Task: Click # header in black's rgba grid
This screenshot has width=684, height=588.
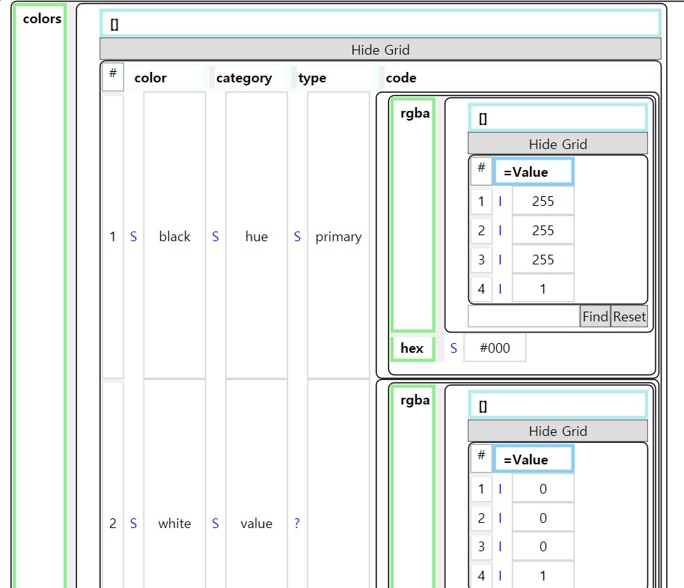Action: pos(481,171)
